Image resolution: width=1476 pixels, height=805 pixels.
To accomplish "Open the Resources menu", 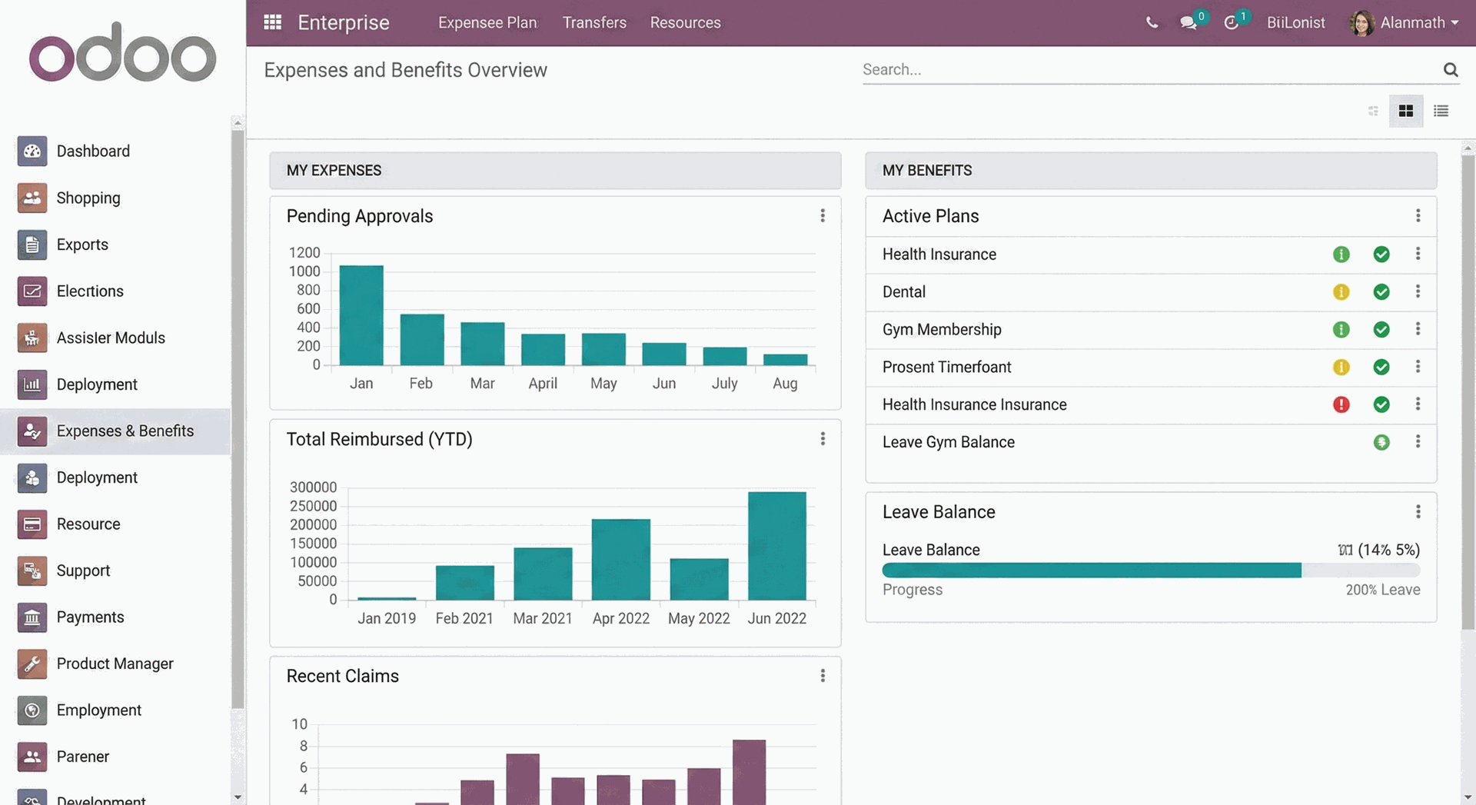I will [685, 22].
